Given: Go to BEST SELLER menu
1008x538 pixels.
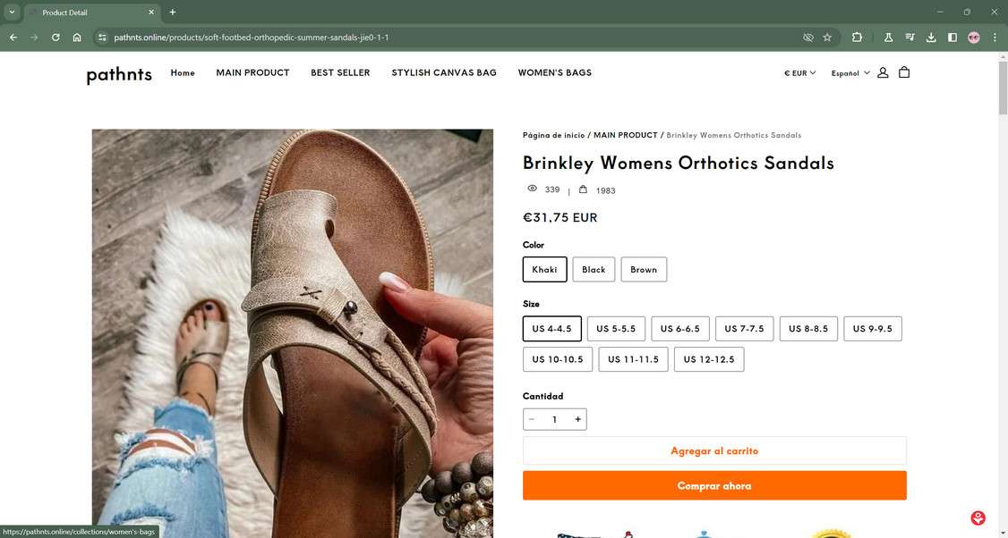Looking at the screenshot, I should 340,72.
